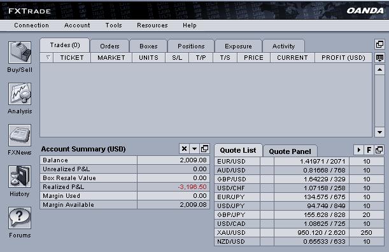The height and width of the screenshot is (252, 389).
Task: Click the Unrealized P&L row label
Action: (66, 169)
